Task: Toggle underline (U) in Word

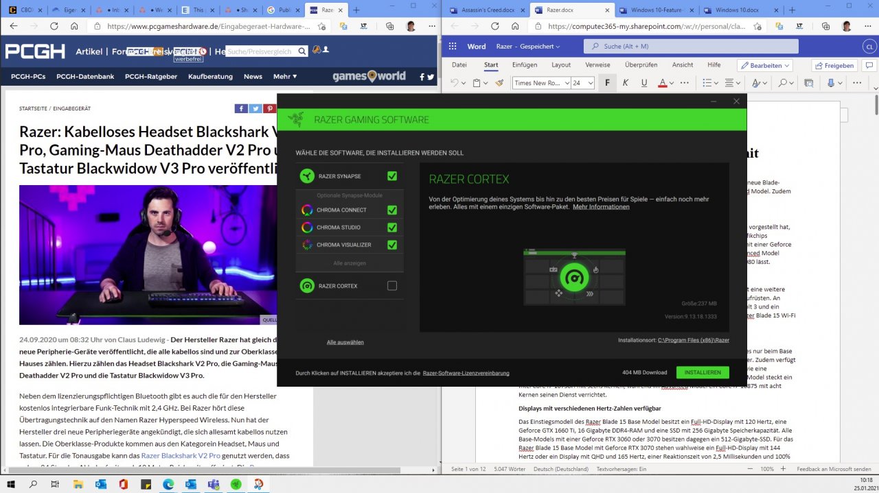Action: pos(643,83)
